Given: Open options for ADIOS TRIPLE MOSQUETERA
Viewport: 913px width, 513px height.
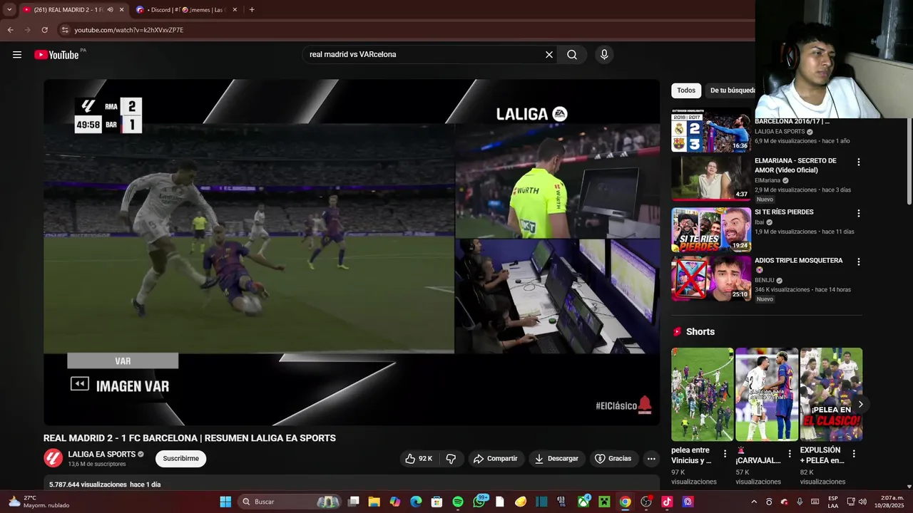Looking at the screenshot, I should pyautogui.click(x=858, y=262).
